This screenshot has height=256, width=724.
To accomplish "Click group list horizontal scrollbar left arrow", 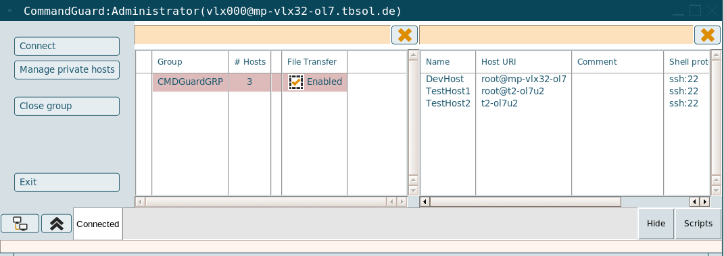I will coord(141,201).
